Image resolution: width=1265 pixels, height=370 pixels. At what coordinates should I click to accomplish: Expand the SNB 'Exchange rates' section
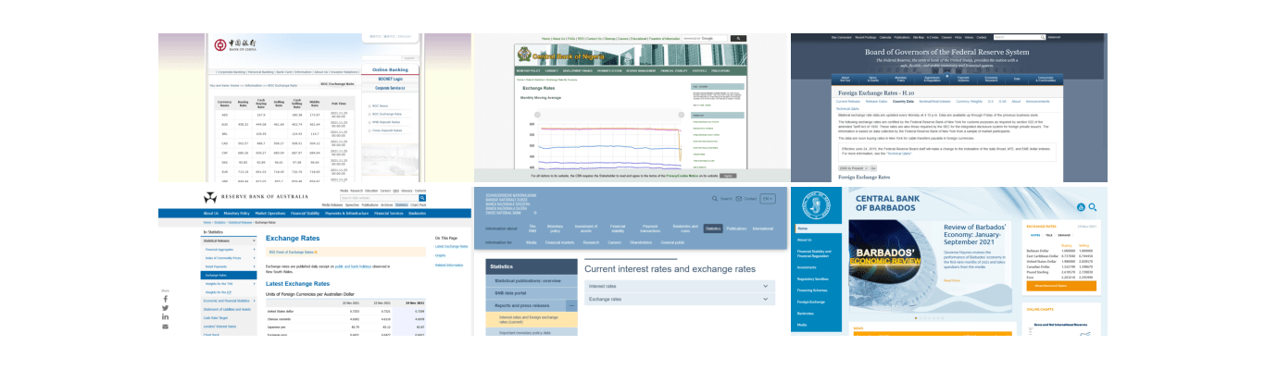(x=766, y=299)
